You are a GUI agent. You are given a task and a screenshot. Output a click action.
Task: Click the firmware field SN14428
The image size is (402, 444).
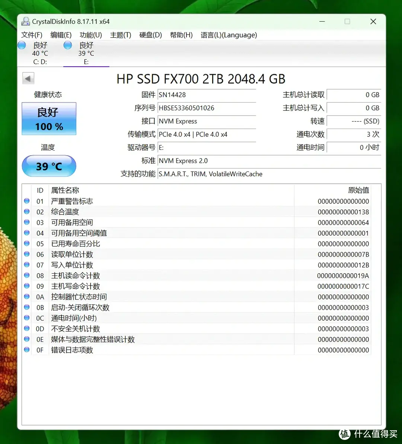click(207, 95)
